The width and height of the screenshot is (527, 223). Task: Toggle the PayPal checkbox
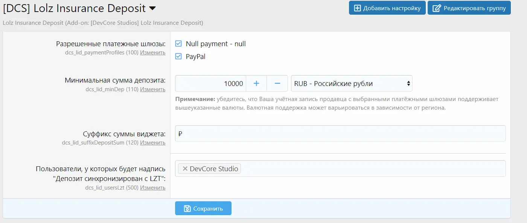tap(178, 57)
